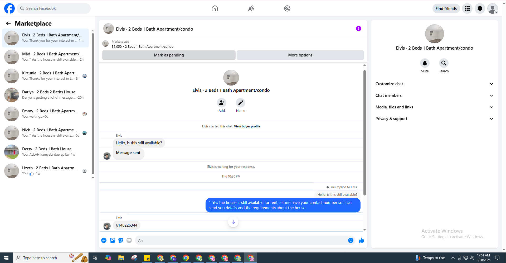Click the chat header listing thumbnail
This screenshot has width=506, height=263.
pyautogui.click(x=109, y=28)
